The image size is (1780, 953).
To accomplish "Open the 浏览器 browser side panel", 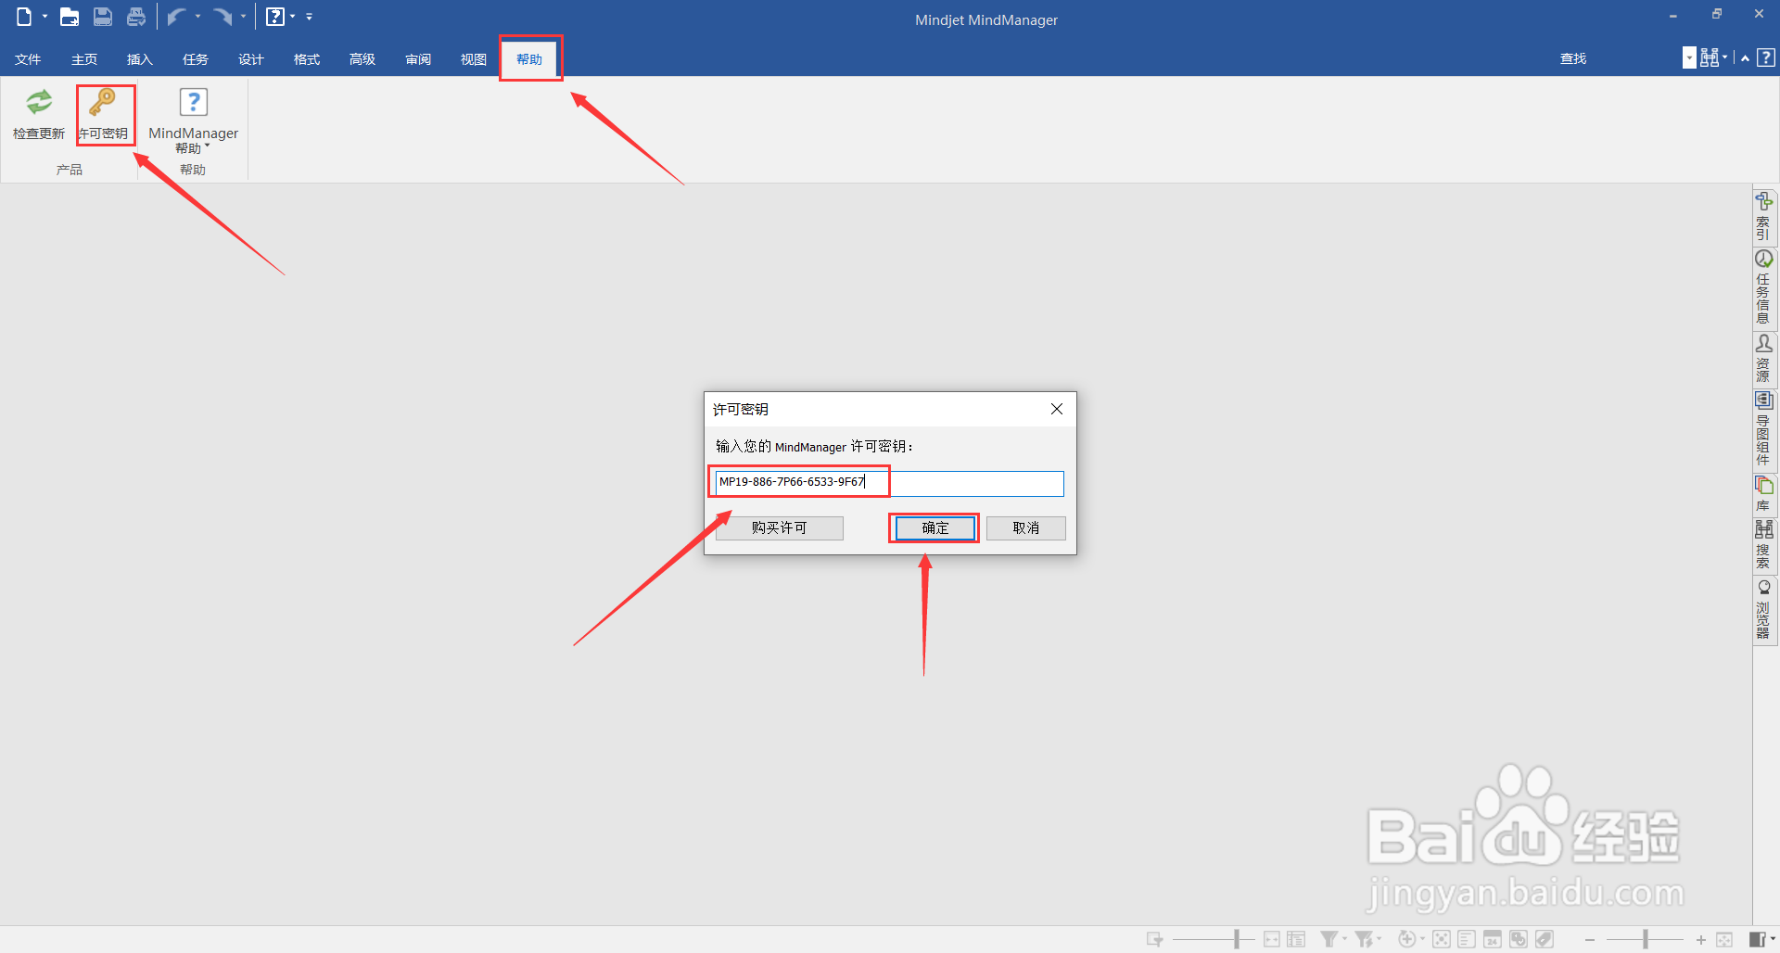I will tap(1763, 609).
